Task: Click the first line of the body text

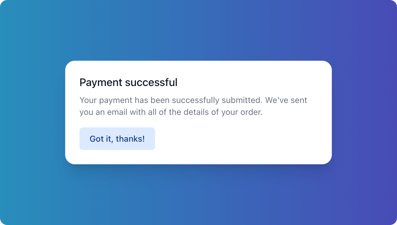Action: pyautogui.click(x=193, y=100)
